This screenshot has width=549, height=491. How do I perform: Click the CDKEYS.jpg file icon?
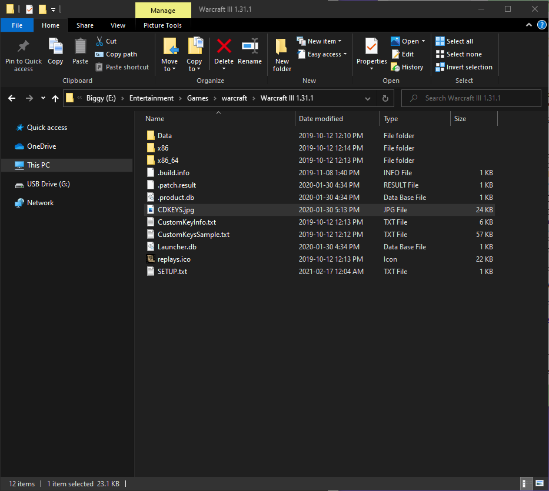tap(151, 209)
